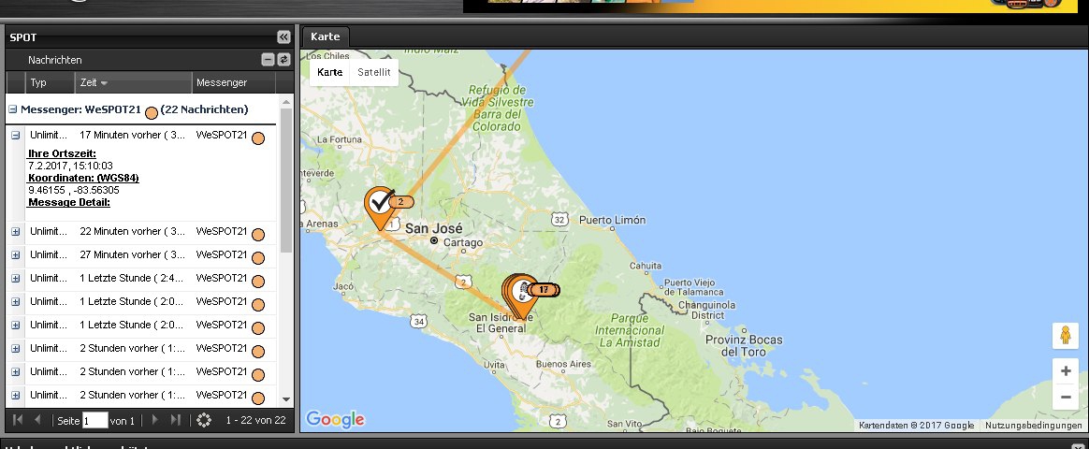Switch map to Karte view

click(330, 72)
